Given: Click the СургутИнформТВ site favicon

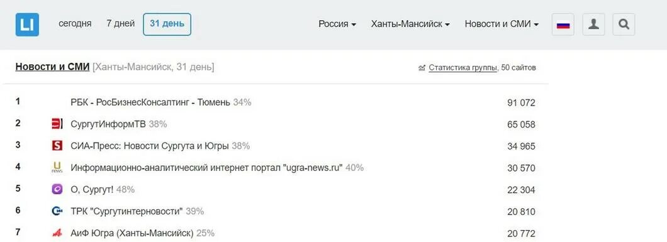Looking at the screenshot, I should (x=57, y=124).
